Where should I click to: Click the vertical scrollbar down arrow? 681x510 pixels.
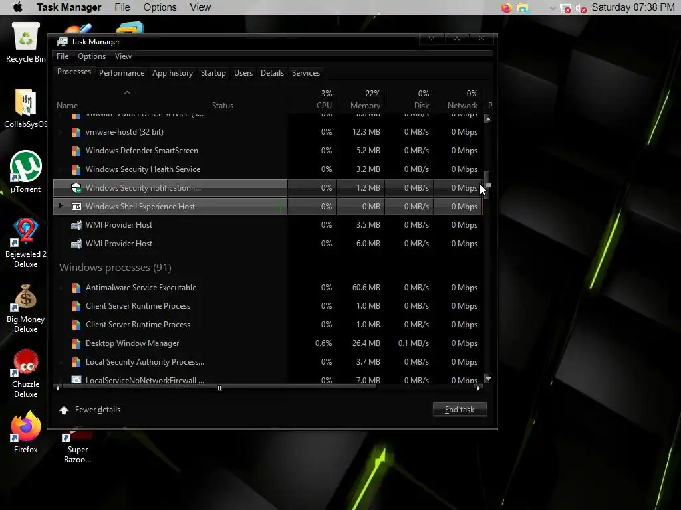[487, 379]
